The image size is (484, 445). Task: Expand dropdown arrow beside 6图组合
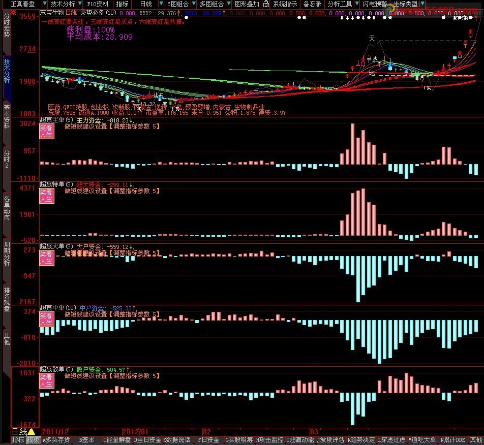194,4
